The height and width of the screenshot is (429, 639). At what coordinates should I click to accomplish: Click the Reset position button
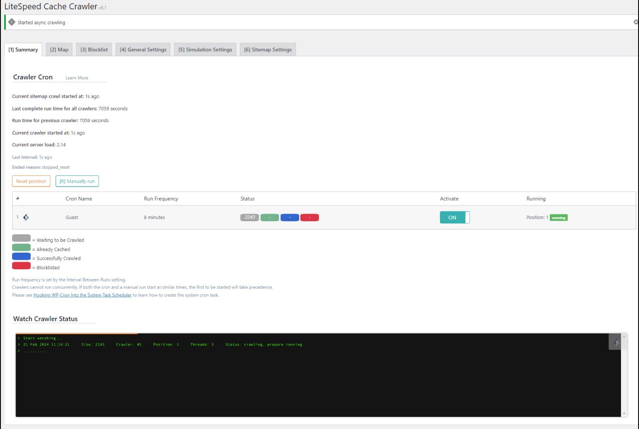(31, 181)
